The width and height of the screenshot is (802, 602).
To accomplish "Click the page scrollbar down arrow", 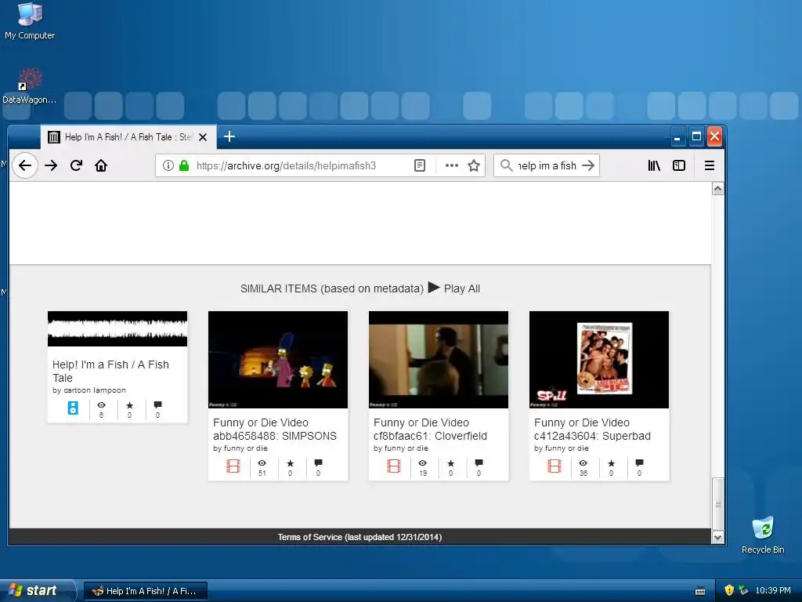I will 717,537.
